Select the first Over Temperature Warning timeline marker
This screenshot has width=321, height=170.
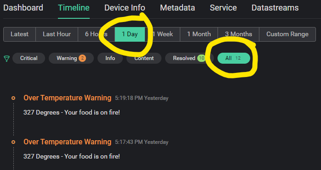[13, 98]
